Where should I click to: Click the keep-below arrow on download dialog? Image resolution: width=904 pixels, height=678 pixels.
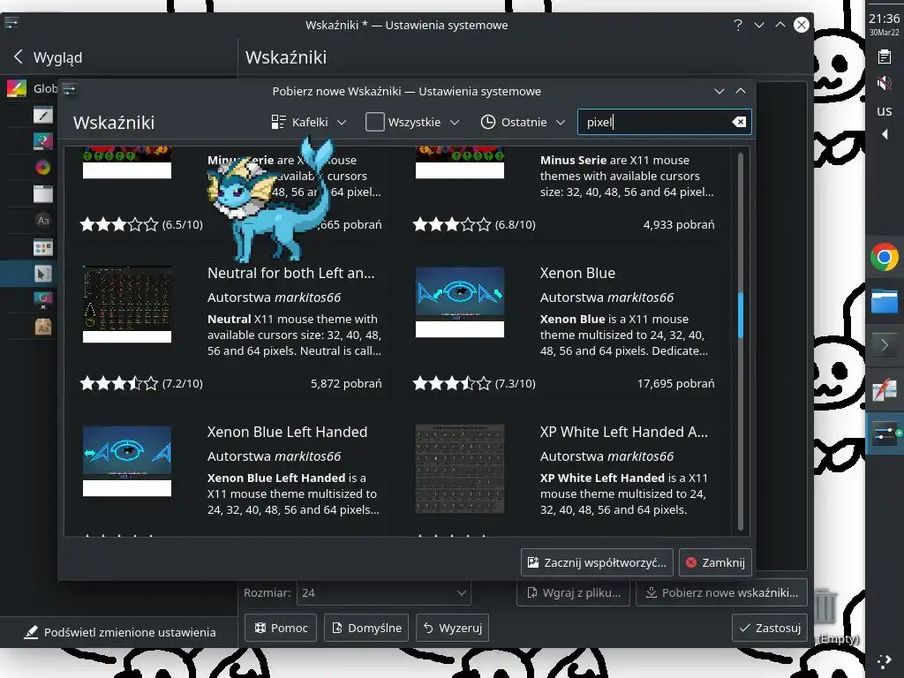tap(719, 91)
